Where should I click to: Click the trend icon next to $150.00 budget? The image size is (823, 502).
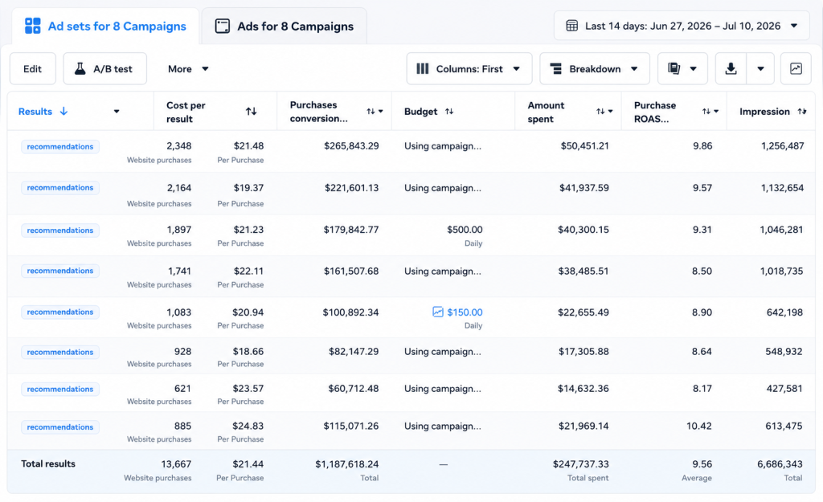click(438, 312)
